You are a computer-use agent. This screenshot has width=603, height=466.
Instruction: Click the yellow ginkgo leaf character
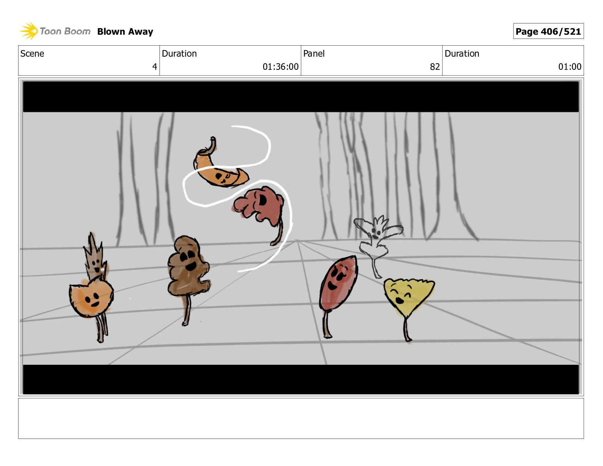click(x=409, y=309)
